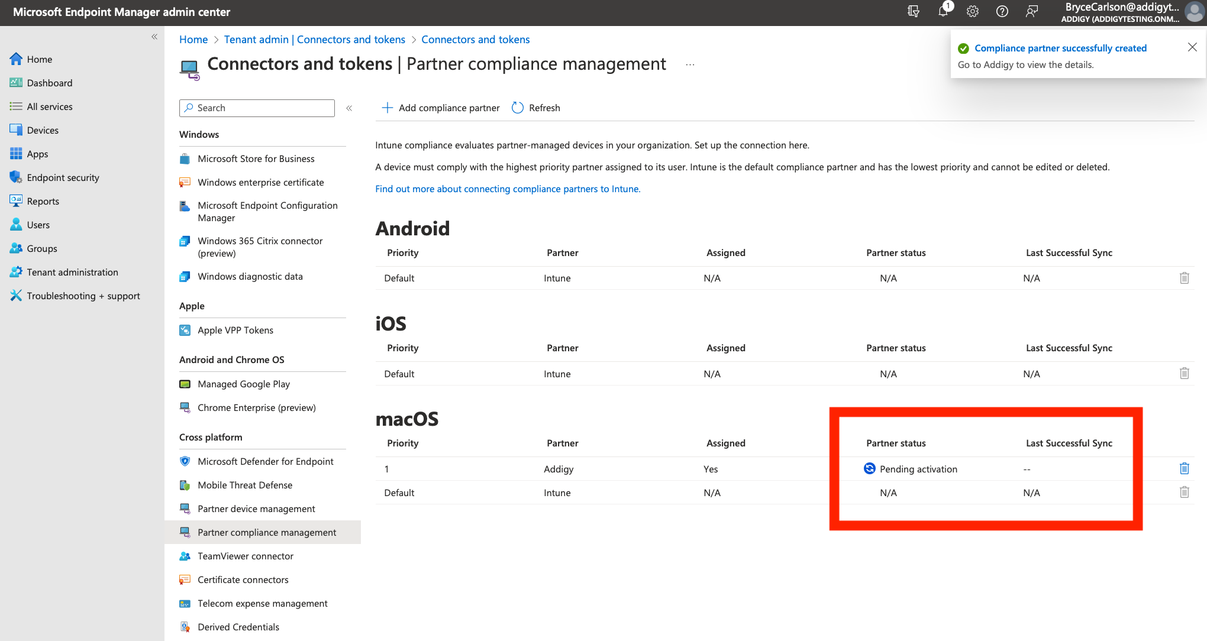The height and width of the screenshot is (641, 1207).
Task: Delete the Addigy partner row with the trash icon
Action: tap(1185, 468)
